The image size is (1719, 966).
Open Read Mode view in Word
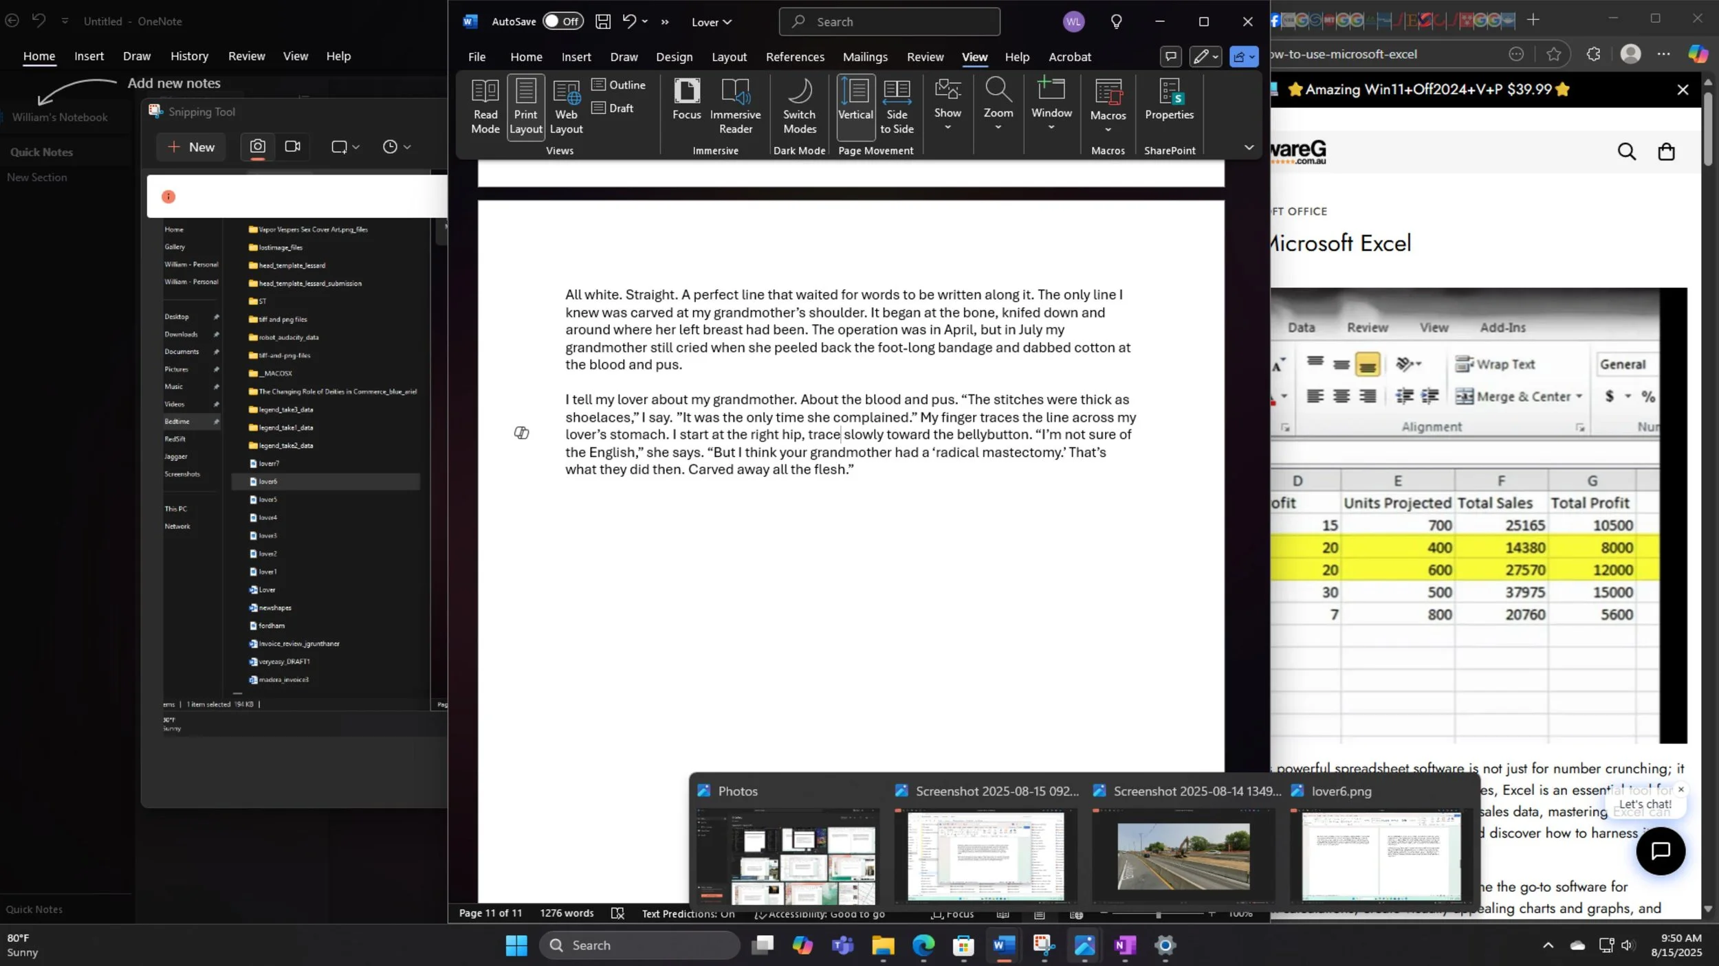click(x=485, y=106)
